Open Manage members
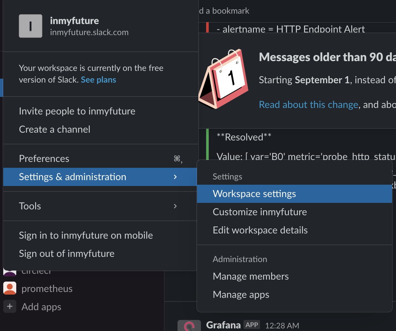This screenshot has height=331, width=396. [x=295, y=276]
